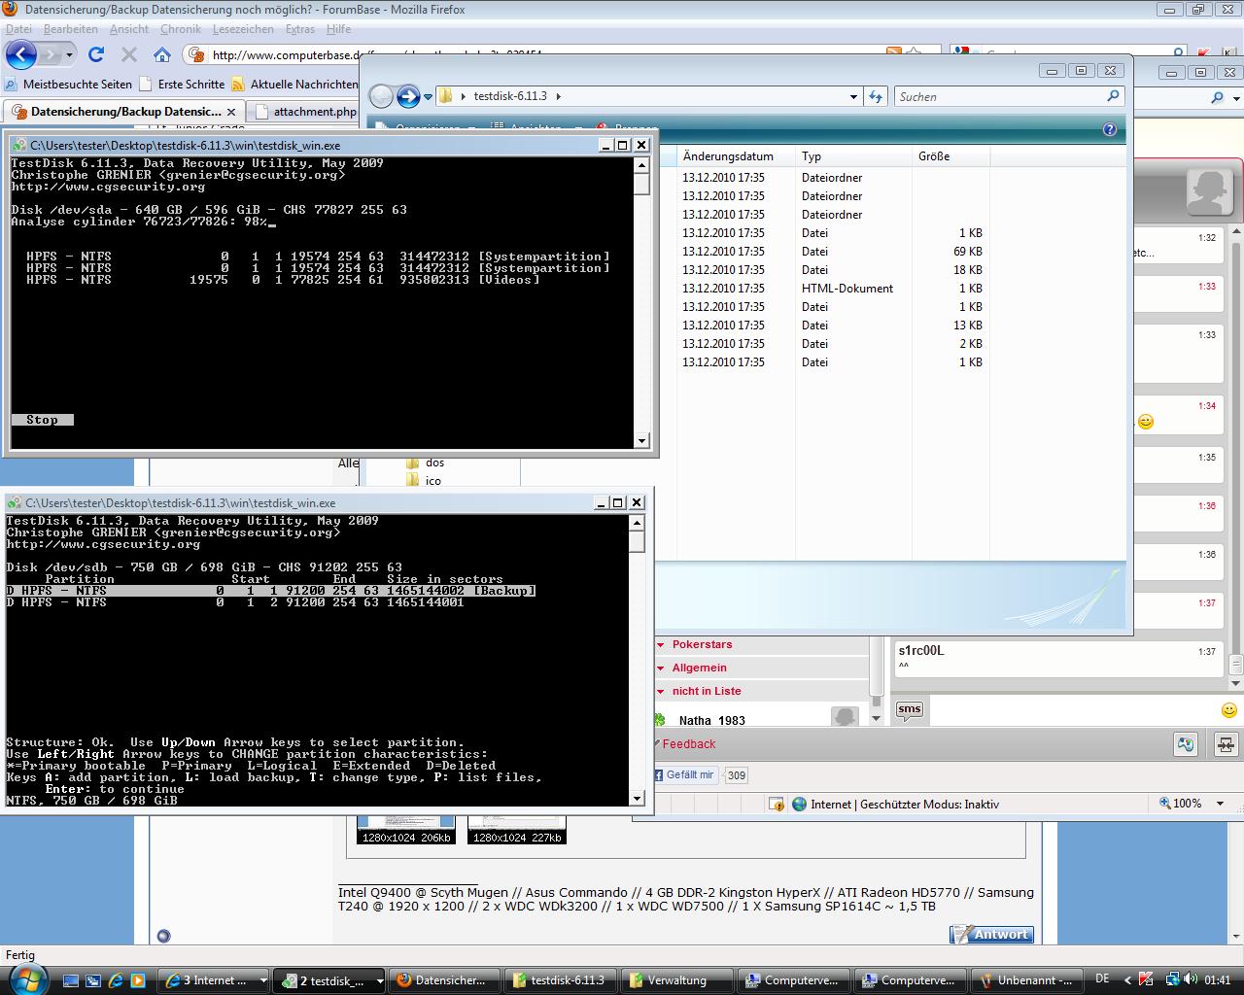The image size is (1244, 995).
Task: Go forward in Explorer testdisk window
Action: coord(408,96)
